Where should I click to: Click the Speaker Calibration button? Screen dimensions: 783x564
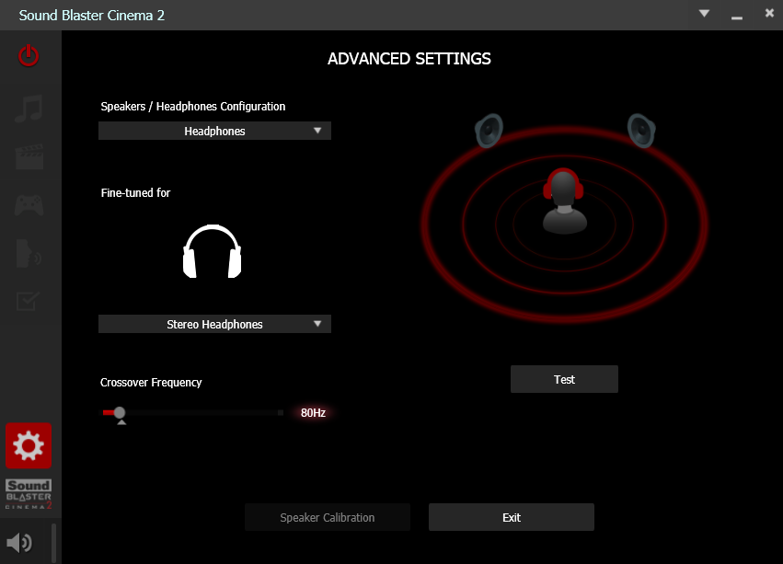point(328,517)
